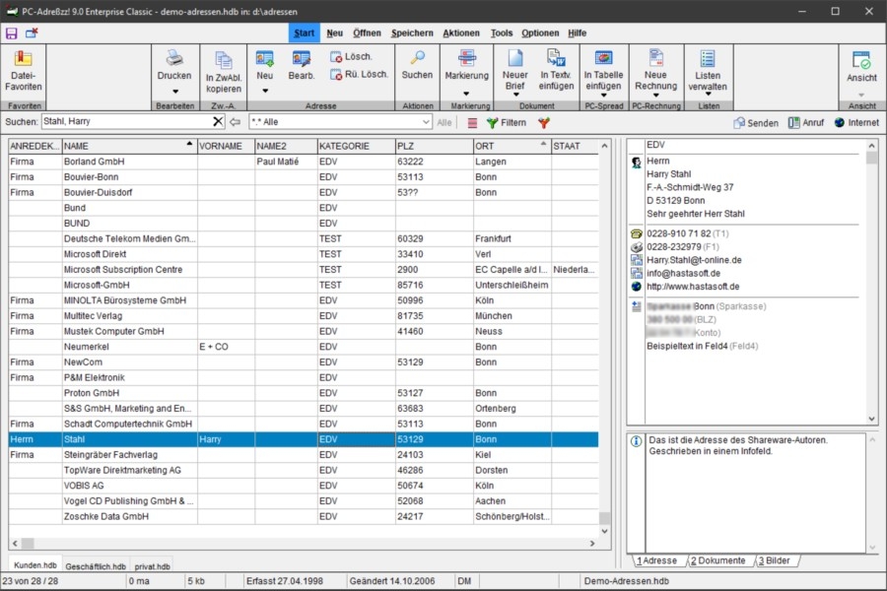Open the Start ribbon tab
This screenshot has height=591, width=887.
[304, 33]
